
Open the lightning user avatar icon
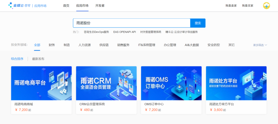click(266, 6)
